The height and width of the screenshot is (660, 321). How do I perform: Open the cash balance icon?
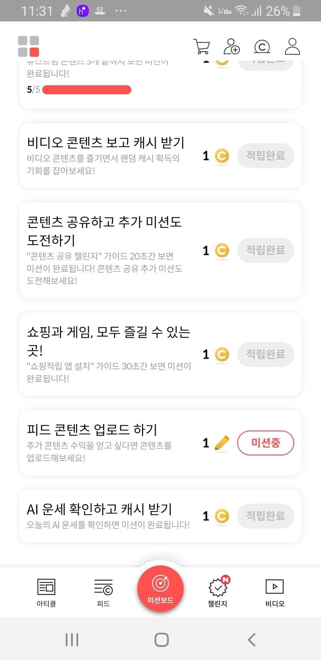(262, 47)
